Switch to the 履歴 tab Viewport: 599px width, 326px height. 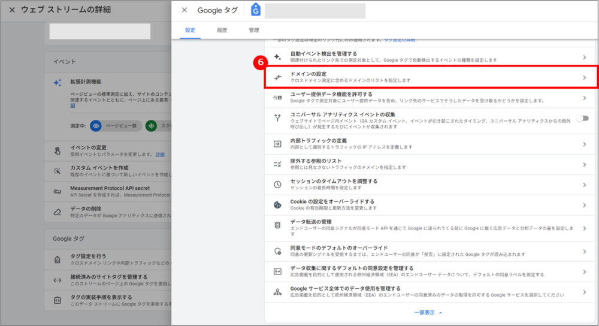click(x=222, y=30)
